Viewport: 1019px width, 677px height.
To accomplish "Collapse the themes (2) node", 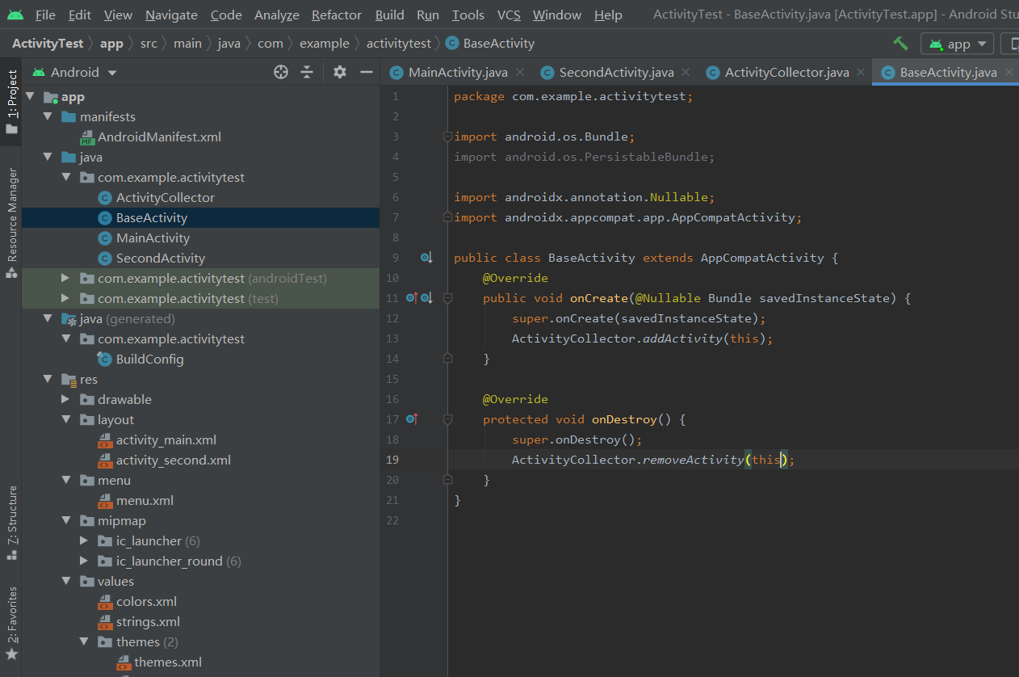I will coord(84,642).
